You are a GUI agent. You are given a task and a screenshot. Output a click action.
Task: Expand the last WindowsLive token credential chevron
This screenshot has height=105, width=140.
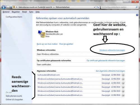(x=123, y=95)
